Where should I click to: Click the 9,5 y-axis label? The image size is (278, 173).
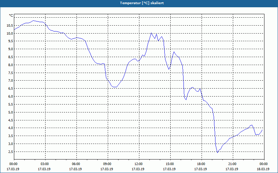coord(10,41)
